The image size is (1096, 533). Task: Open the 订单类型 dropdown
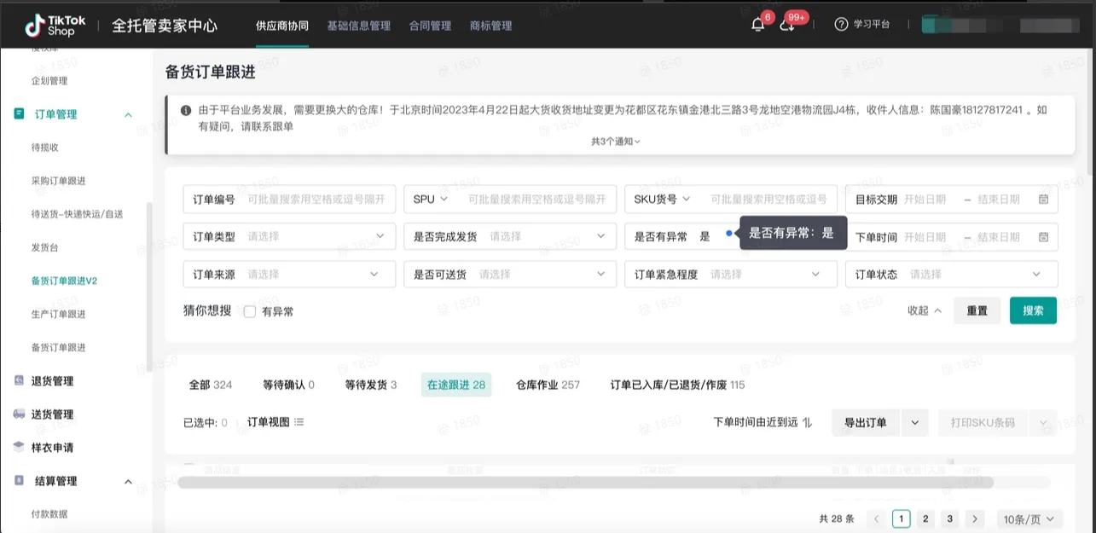pyautogui.click(x=289, y=236)
